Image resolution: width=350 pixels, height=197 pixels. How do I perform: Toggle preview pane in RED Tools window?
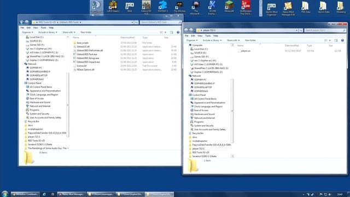point(171,32)
